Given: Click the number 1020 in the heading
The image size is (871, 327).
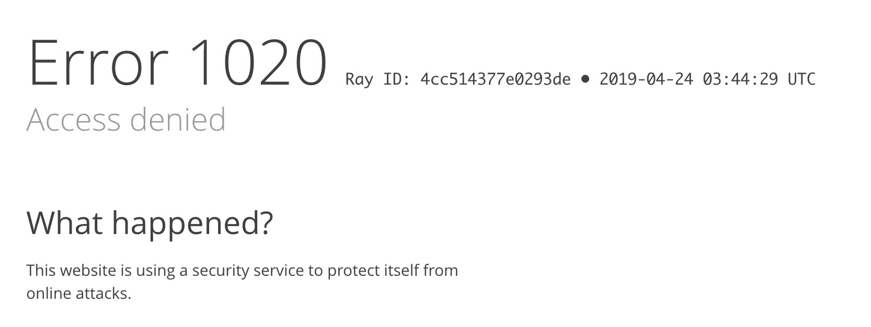Looking at the screenshot, I should click(x=259, y=63).
